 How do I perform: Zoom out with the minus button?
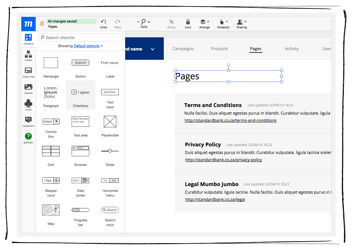[138, 22]
